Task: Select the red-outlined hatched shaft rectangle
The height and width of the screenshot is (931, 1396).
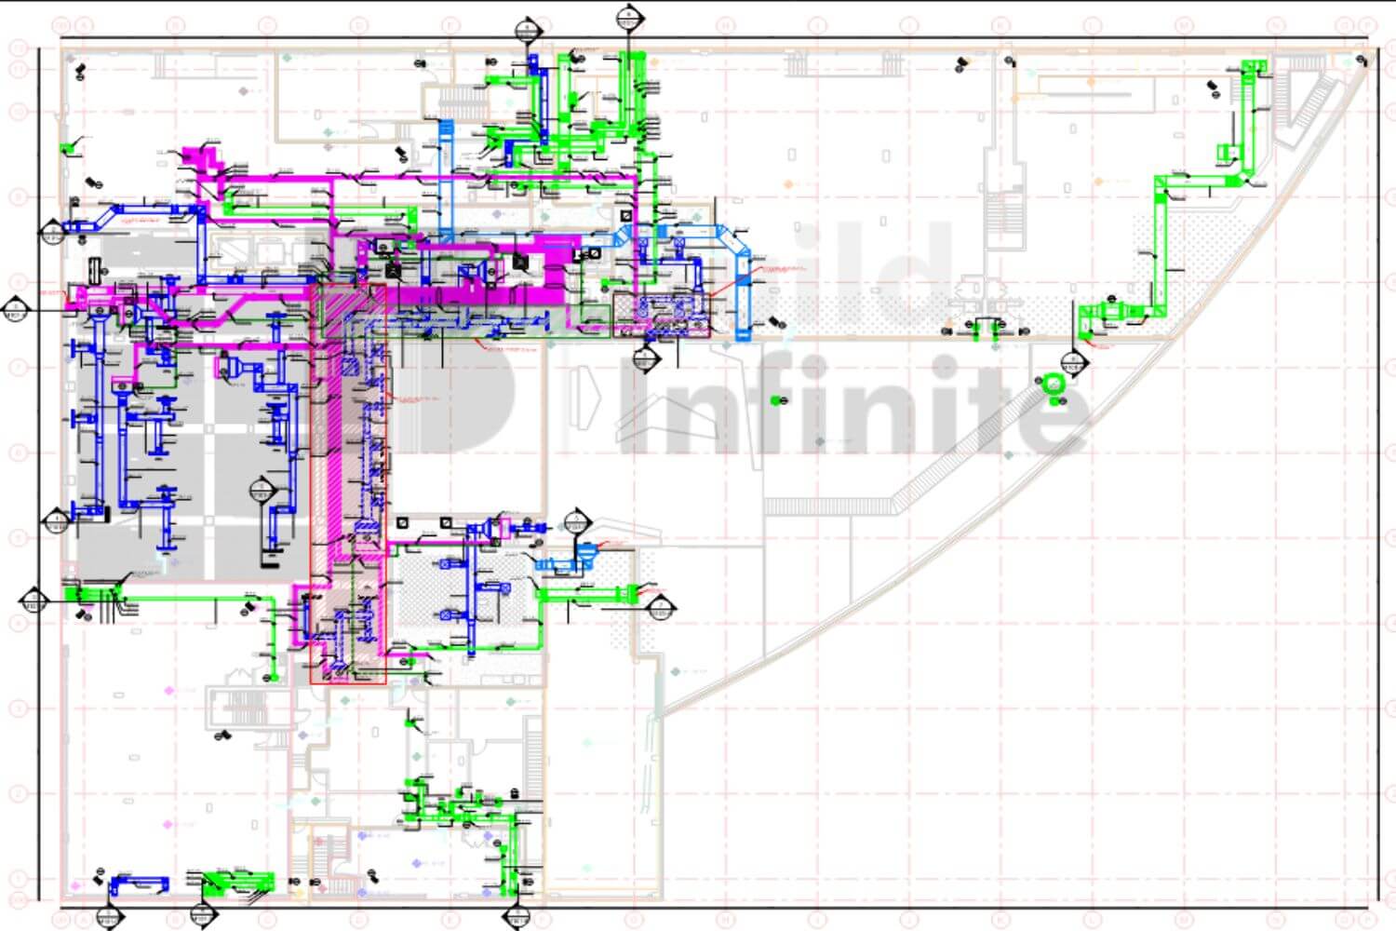Action: (x=347, y=484)
